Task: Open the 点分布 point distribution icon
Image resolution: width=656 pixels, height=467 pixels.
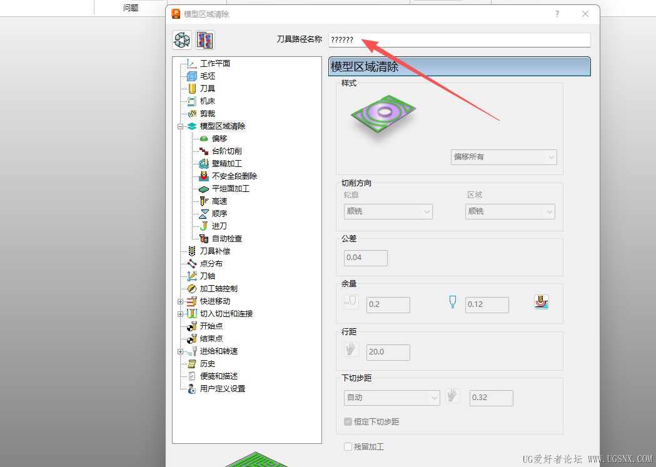Action: [x=191, y=264]
